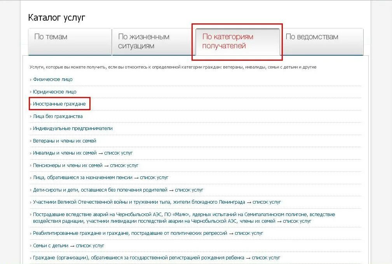Image resolution: width=392 pixels, height=264 pixels.
Task: Click the arrow bullet before «Лица без гражданства»
Action: tap(31, 116)
